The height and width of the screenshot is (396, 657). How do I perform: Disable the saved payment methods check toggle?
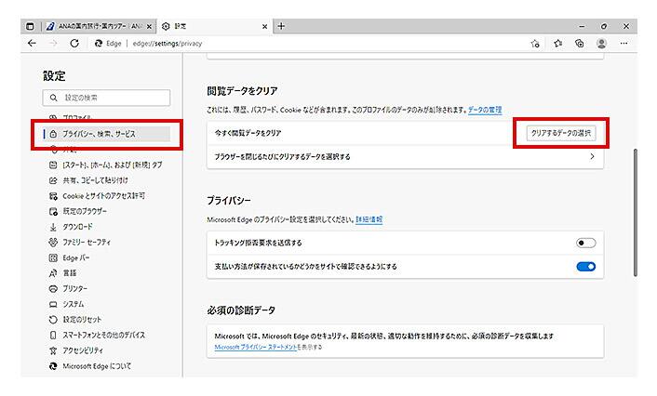tap(585, 267)
